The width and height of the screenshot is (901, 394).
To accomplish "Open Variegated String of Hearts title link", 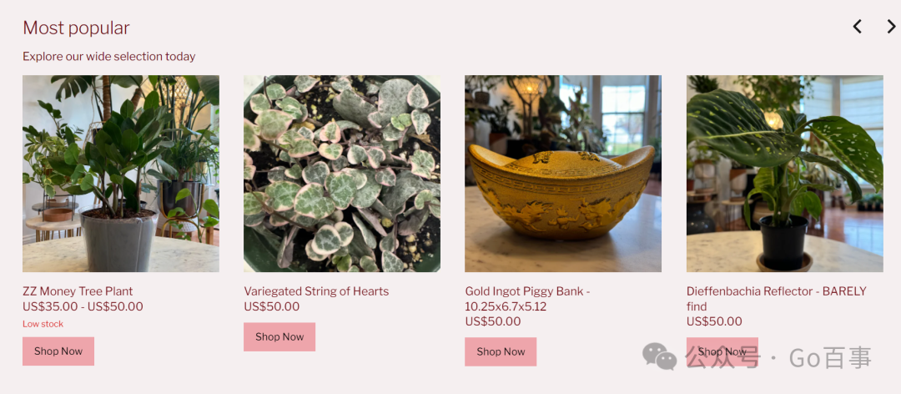I will pyautogui.click(x=316, y=291).
